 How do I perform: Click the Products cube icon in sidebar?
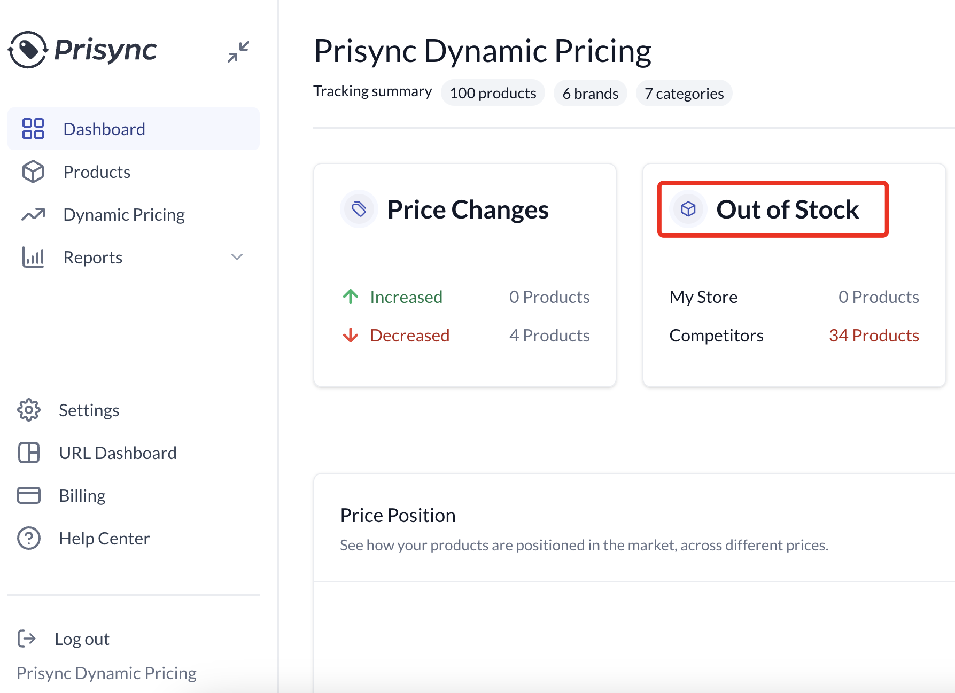point(33,172)
